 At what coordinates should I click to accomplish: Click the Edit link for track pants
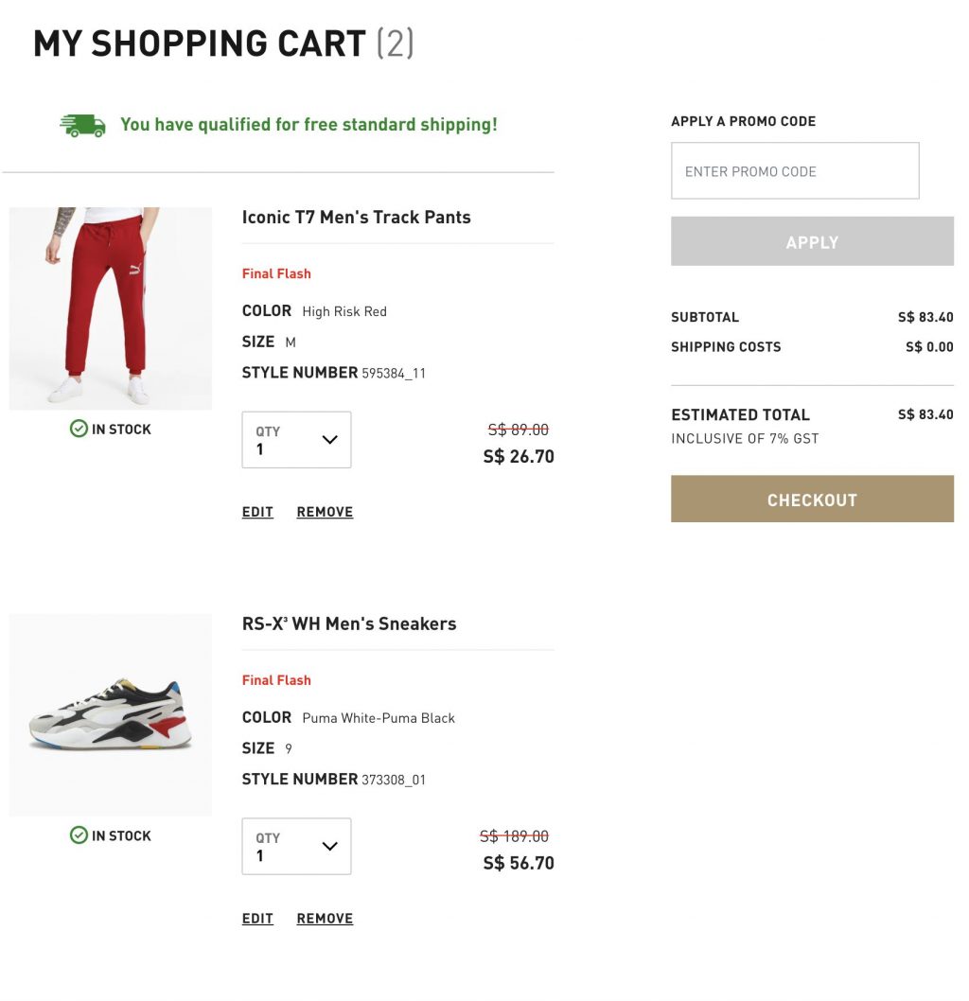coord(257,512)
